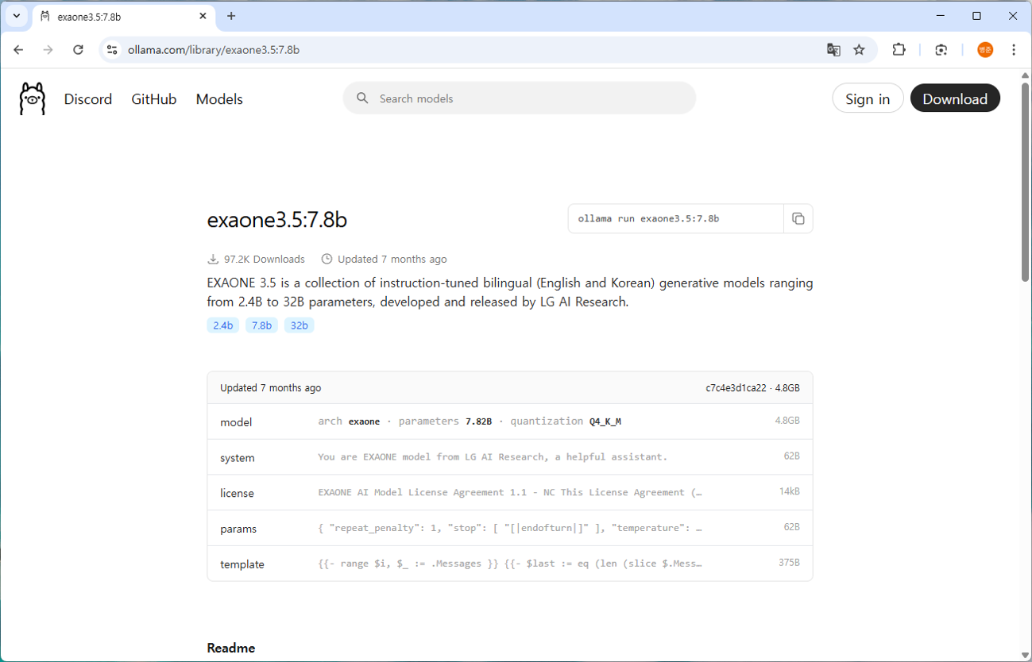Click the ollama run command field
Viewport: 1032px width, 662px height.
point(676,219)
